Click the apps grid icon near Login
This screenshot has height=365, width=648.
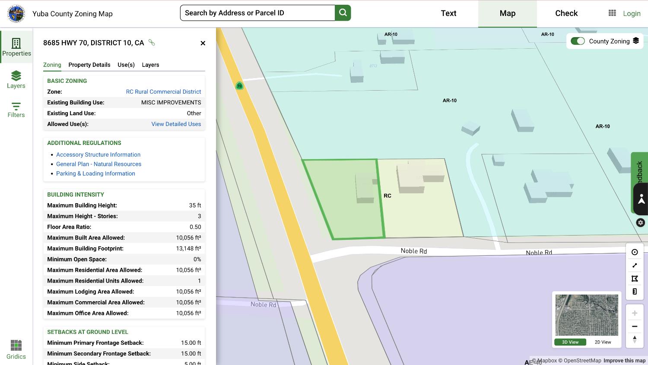[x=612, y=13]
